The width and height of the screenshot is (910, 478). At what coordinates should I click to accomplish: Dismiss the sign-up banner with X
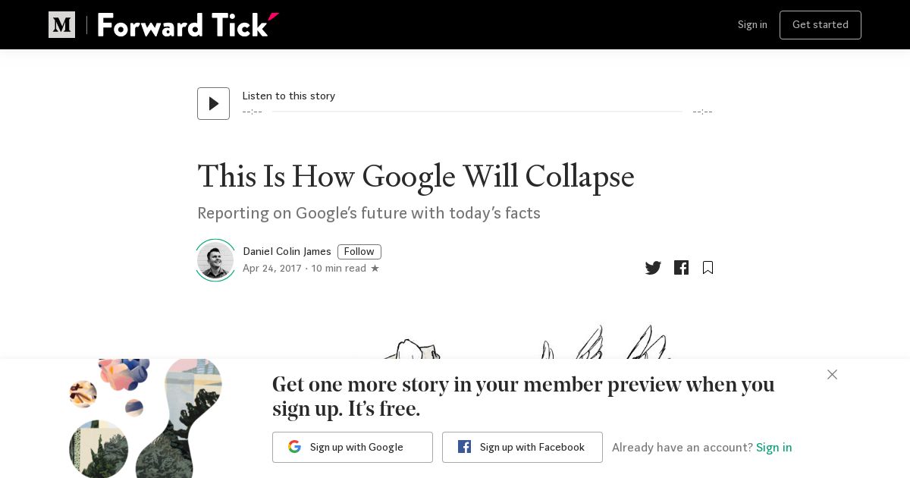[x=832, y=375]
